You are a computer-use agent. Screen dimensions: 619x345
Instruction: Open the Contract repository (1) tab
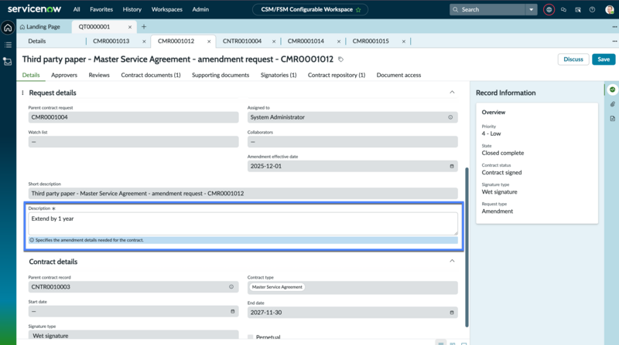tap(337, 75)
